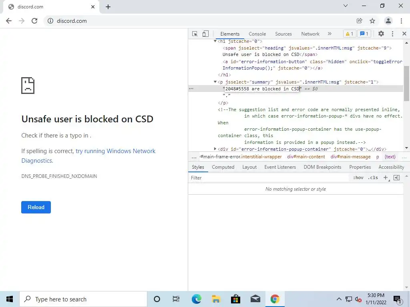Toggle the :hov element state panel
Screen dimensions: 410x307
click(x=358, y=177)
